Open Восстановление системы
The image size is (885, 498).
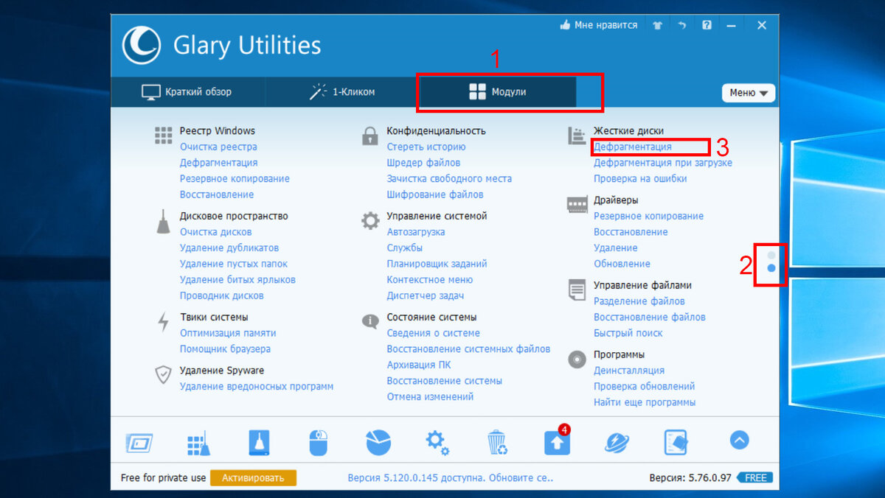point(445,381)
